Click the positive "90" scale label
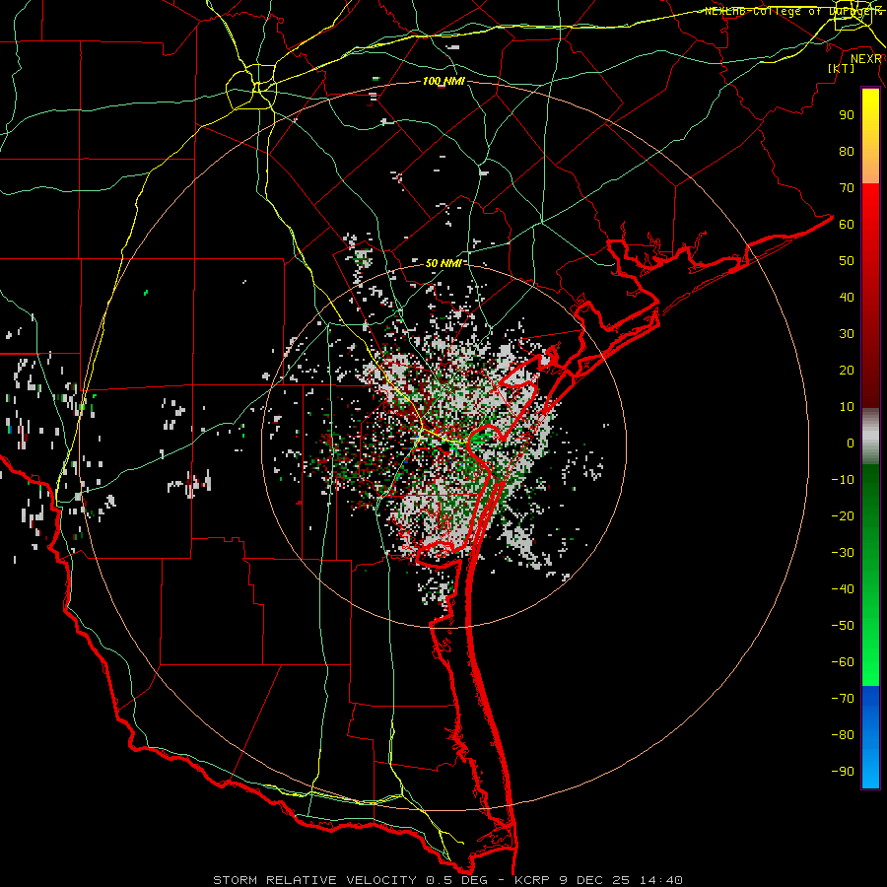 tap(847, 115)
